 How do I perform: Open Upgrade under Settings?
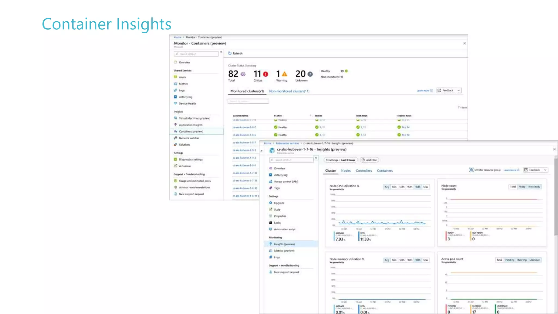click(x=279, y=203)
